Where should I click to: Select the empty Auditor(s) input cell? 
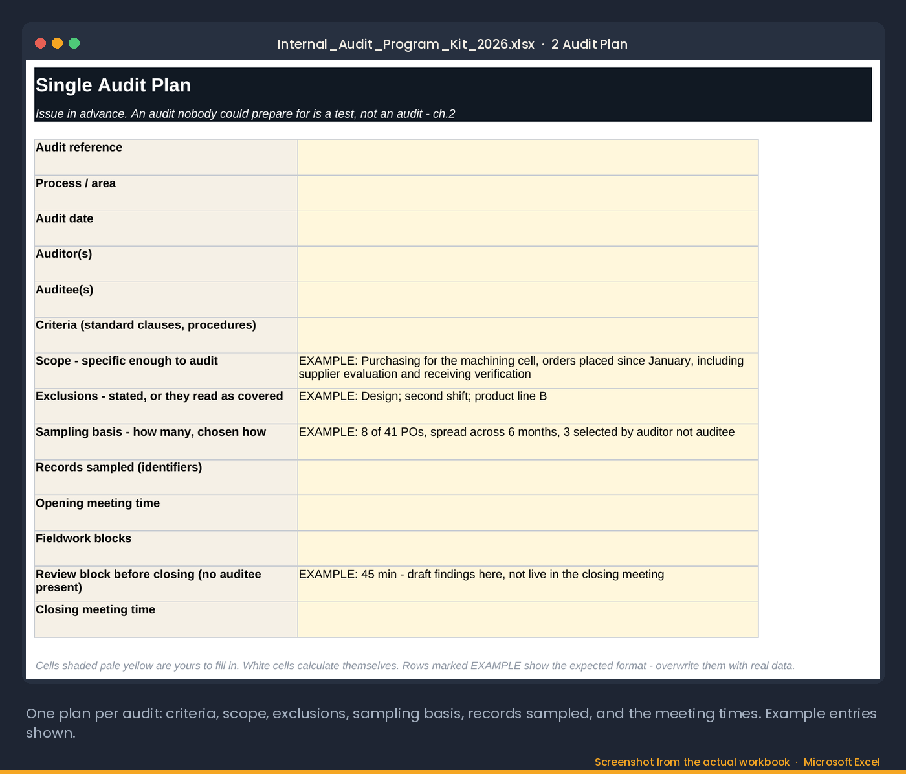pos(527,264)
